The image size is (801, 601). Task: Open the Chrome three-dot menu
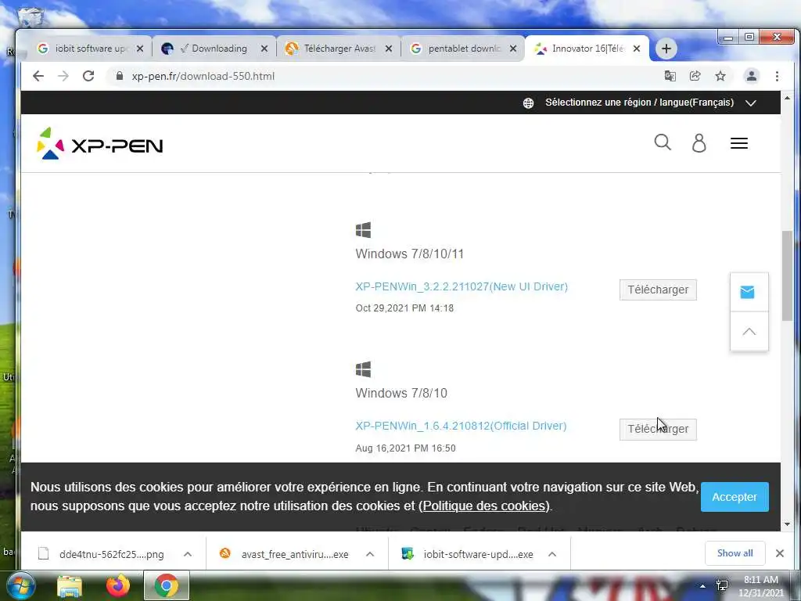(x=777, y=76)
